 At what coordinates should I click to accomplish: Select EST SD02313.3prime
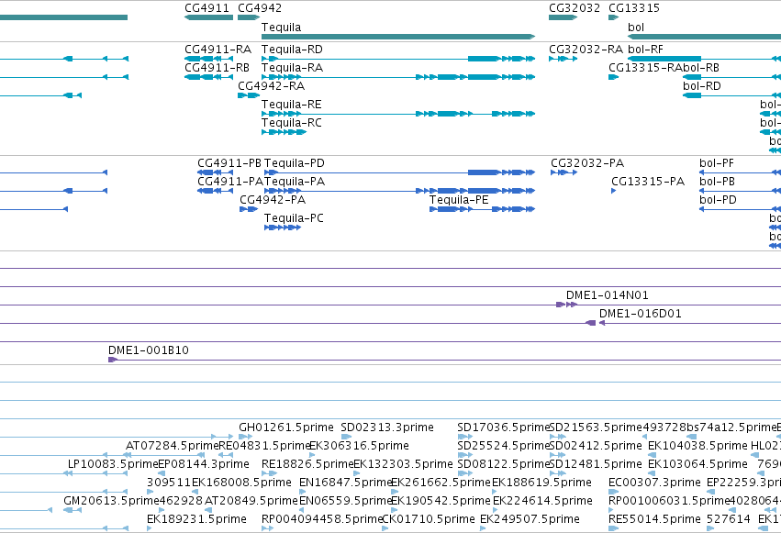pyautogui.click(x=346, y=437)
